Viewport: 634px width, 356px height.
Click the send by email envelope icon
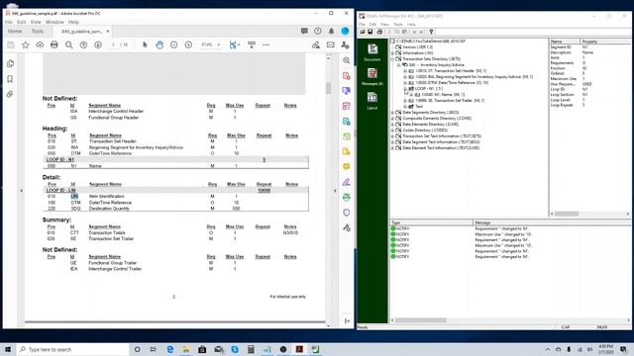(x=331, y=44)
